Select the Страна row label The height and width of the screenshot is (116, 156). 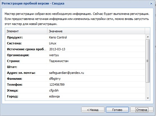(14, 61)
